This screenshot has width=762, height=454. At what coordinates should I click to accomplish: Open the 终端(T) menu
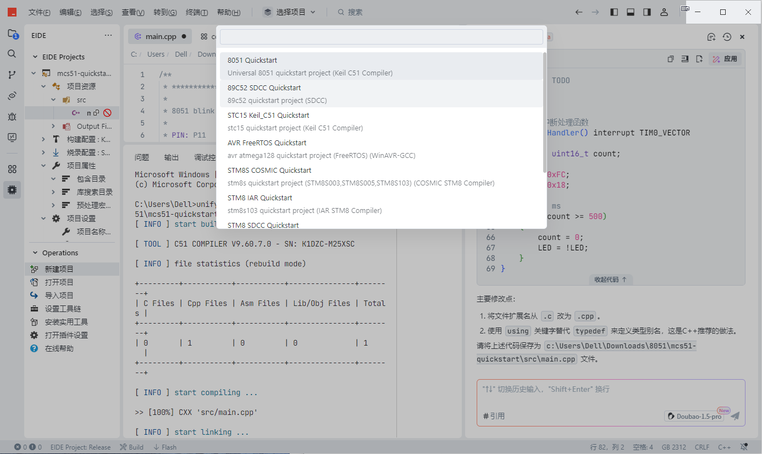(197, 12)
